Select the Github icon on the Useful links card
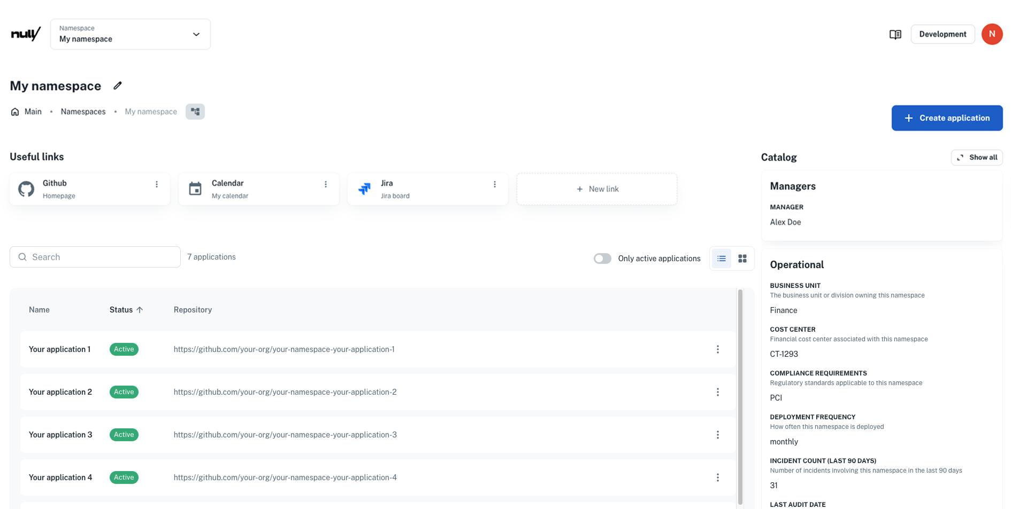 [x=26, y=189]
